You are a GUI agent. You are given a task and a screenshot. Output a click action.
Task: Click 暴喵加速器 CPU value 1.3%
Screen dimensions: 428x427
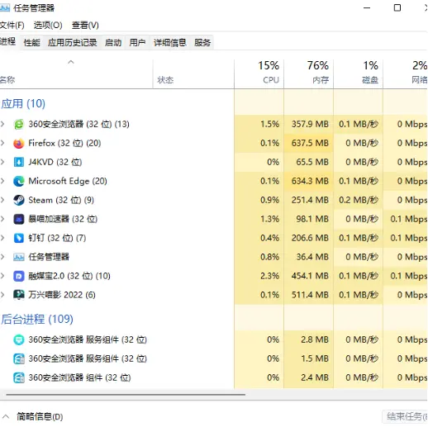coord(269,219)
